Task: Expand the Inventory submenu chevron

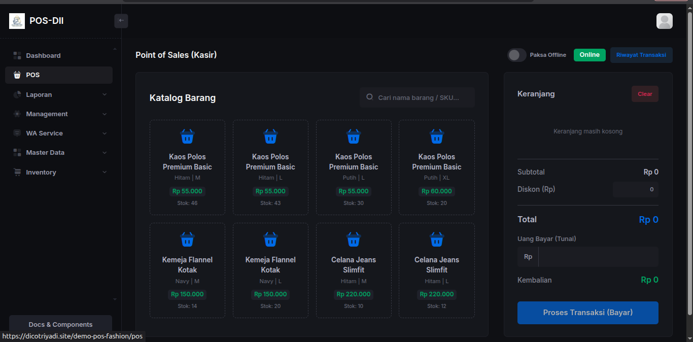Action: pos(105,173)
